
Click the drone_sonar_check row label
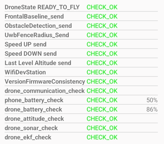coord(31,128)
